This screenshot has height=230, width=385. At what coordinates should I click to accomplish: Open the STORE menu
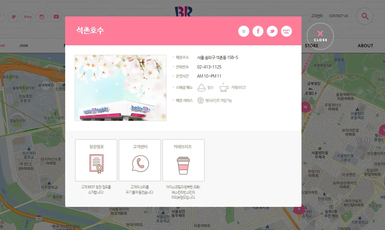point(312,46)
